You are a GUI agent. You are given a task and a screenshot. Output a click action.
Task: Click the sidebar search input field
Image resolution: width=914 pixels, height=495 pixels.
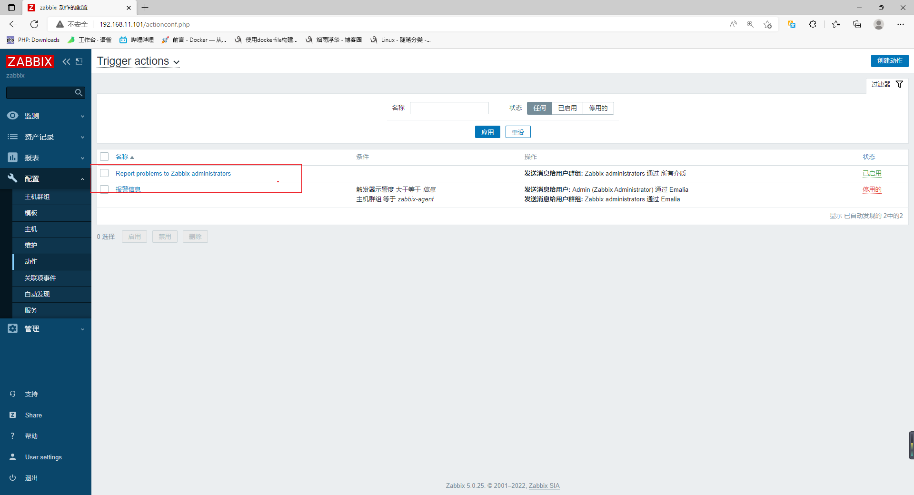40,93
